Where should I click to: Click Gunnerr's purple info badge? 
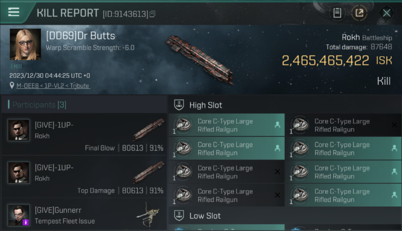pos(26,222)
